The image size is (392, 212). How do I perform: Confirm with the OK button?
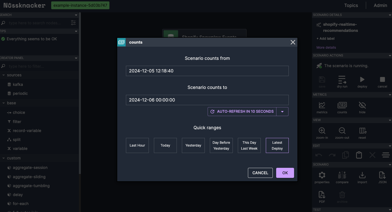click(x=285, y=173)
